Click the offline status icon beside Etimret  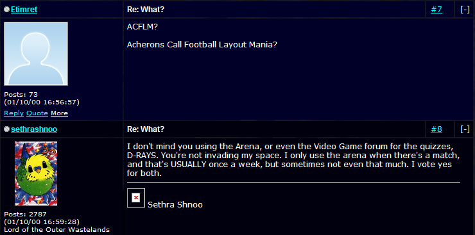[x=6, y=10]
